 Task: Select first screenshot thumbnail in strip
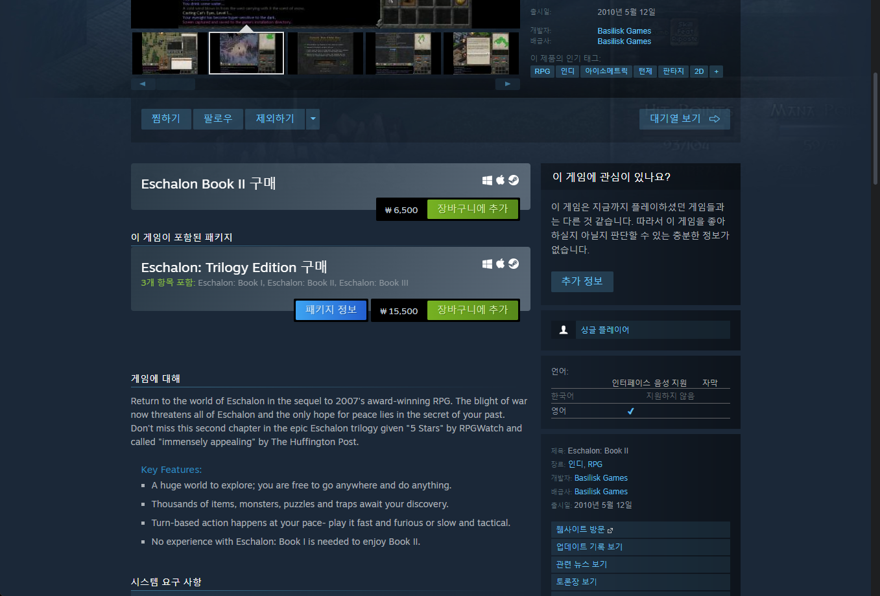(170, 53)
